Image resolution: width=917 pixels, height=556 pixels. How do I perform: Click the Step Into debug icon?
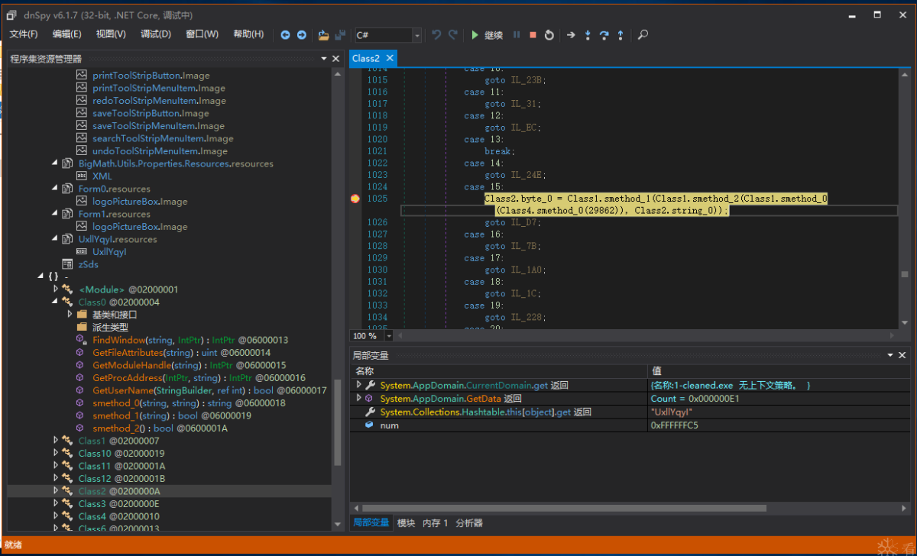(588, 35)
